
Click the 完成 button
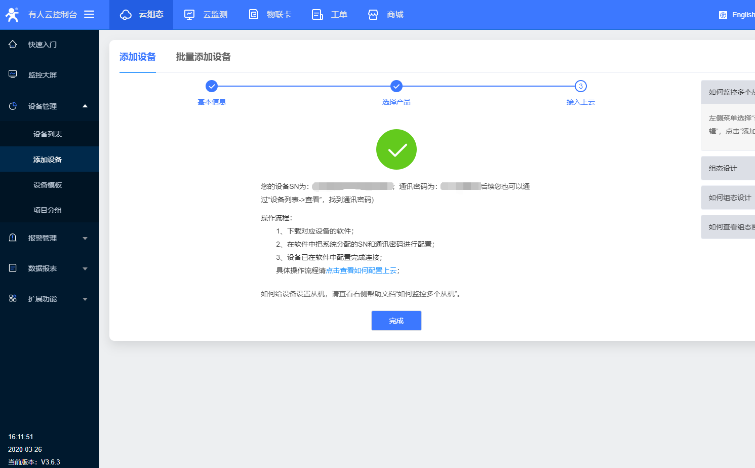[x=396, y=321]
